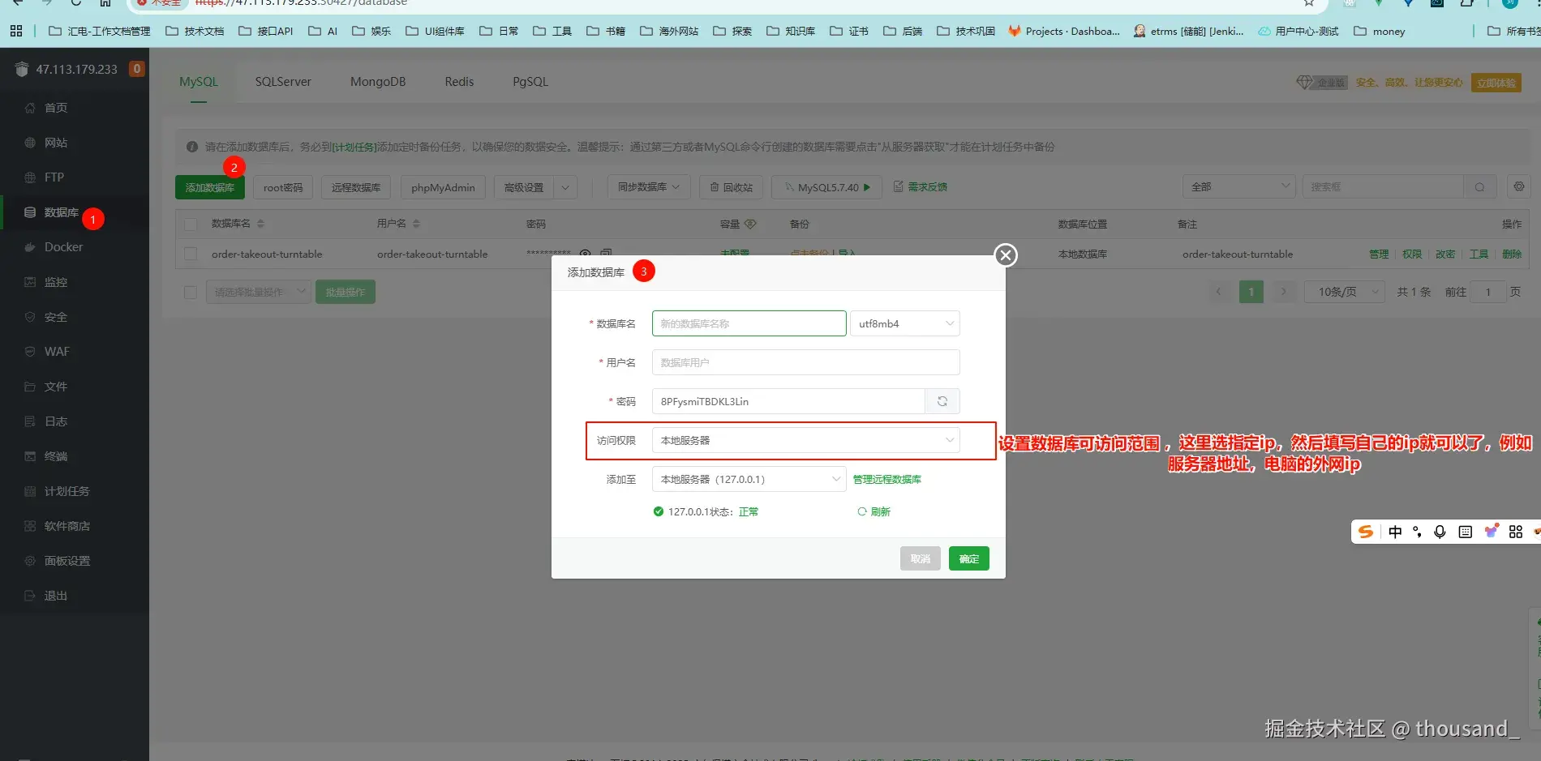This screenshot has width=1541, height=761.
Task: Open the 终端 terminal icon in sidebar
Action: 30,456
